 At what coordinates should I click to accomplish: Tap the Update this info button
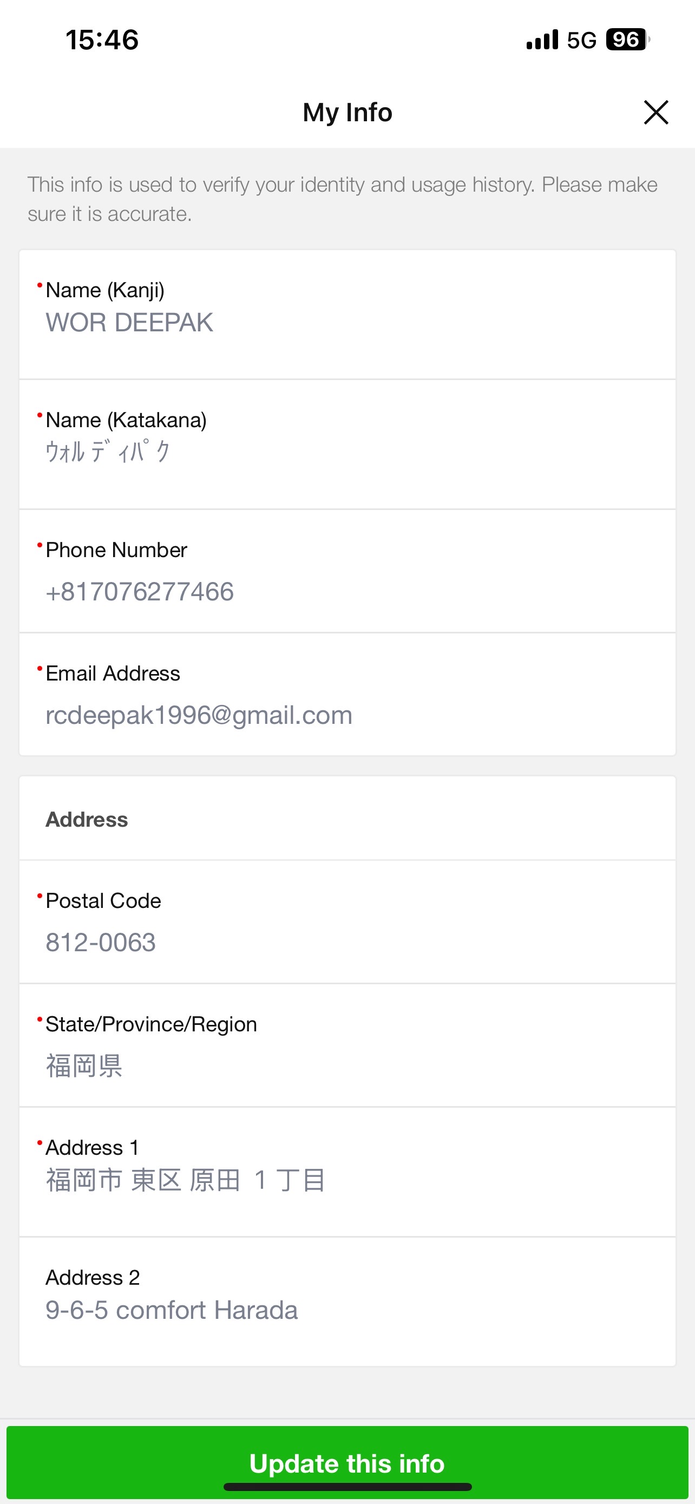click(347, 1462)
